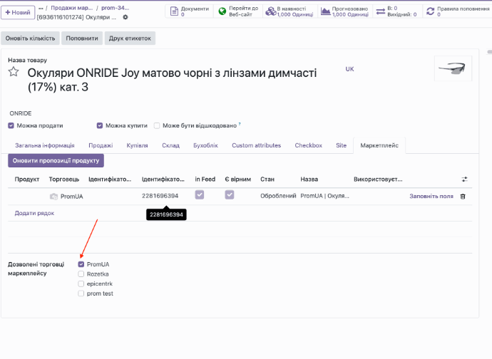Screen dimensions: 492x359
Task: Delete the PromUA row with the trash icon
Action: point(463,197)
